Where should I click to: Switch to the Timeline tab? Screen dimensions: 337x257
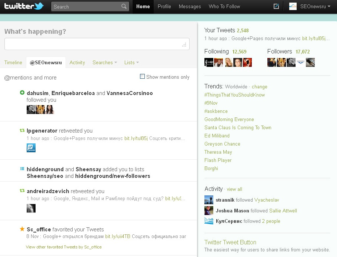click(13, 62)
